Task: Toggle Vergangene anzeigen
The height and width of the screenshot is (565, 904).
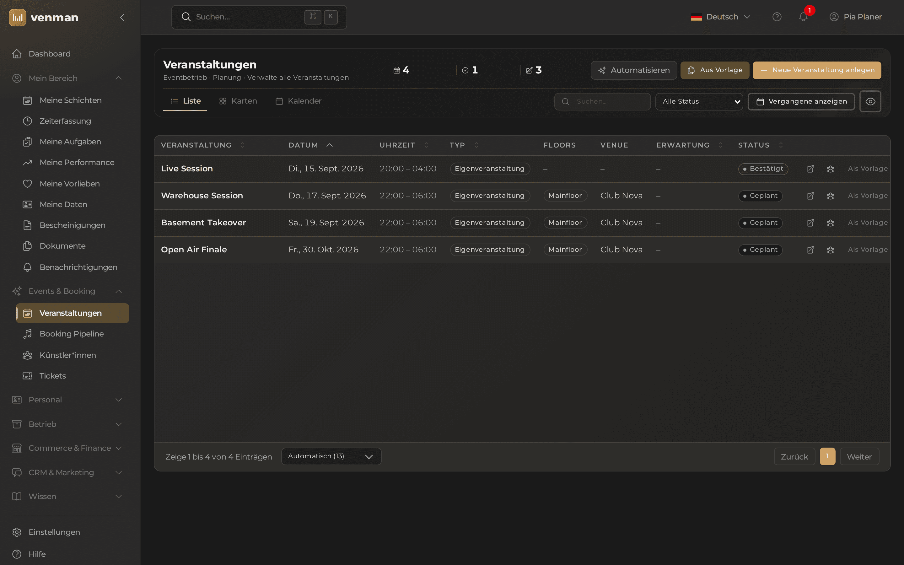Action: click(801, 101)
